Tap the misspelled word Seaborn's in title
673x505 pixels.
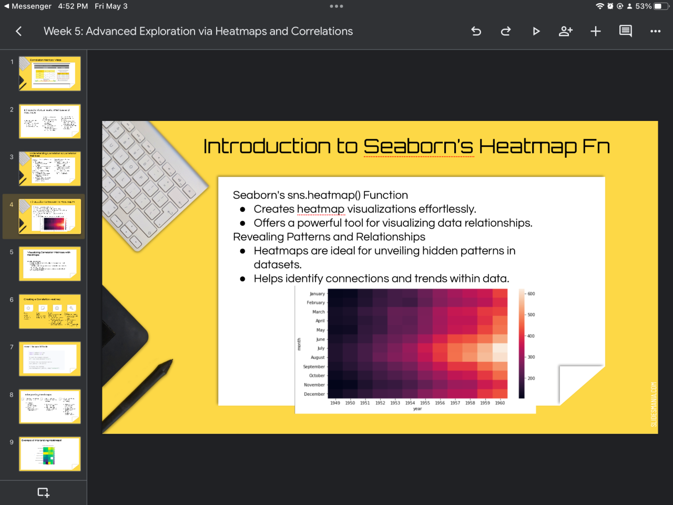tap(419, 146)
